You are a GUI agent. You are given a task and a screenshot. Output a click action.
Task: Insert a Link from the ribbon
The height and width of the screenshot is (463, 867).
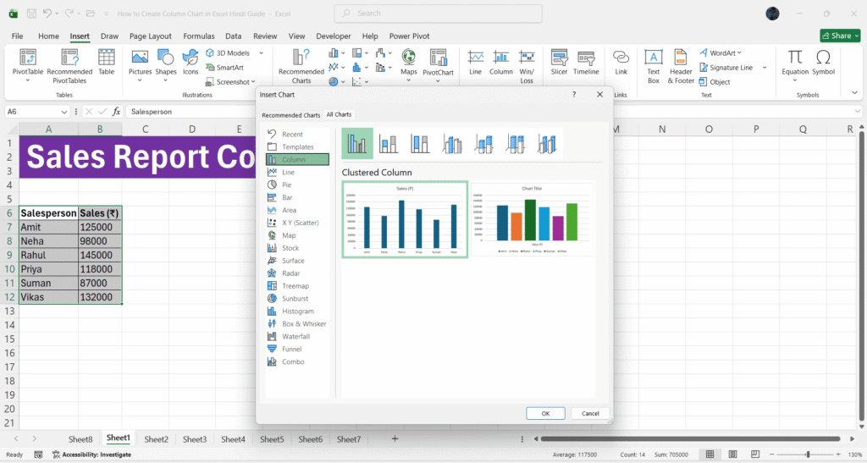click(x=621, y=62)
